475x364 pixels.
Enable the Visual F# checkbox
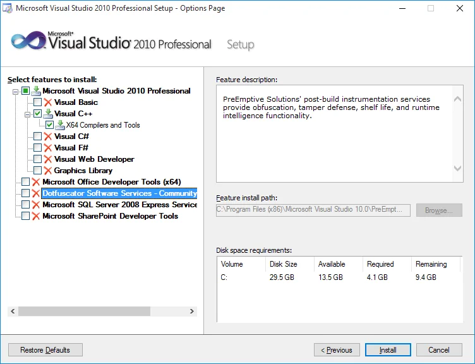tap(38, 148)
